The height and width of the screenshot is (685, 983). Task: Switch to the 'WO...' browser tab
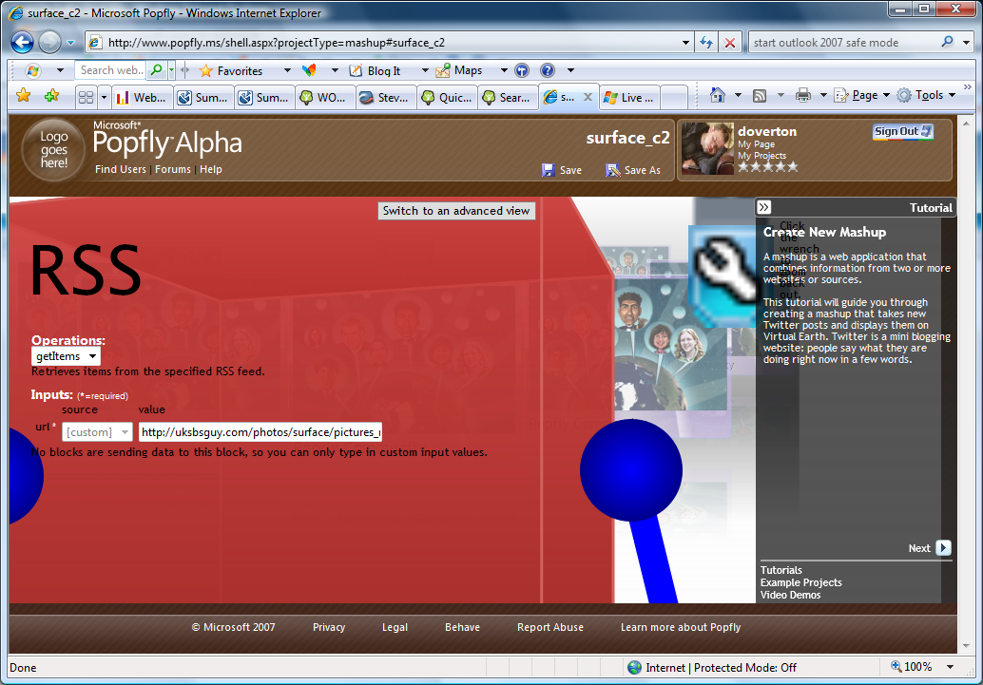click(325, 98)
